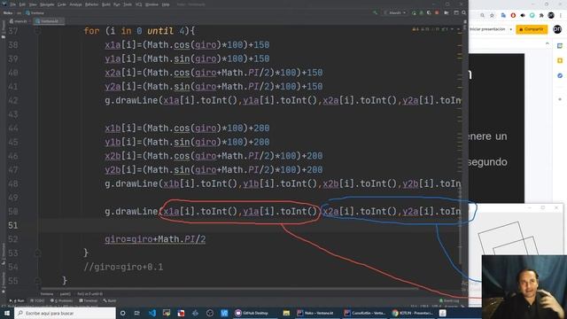Click Iniciar presentación in Google Slides
This screenshot has width=567, height=319.
tap(487, 29)
